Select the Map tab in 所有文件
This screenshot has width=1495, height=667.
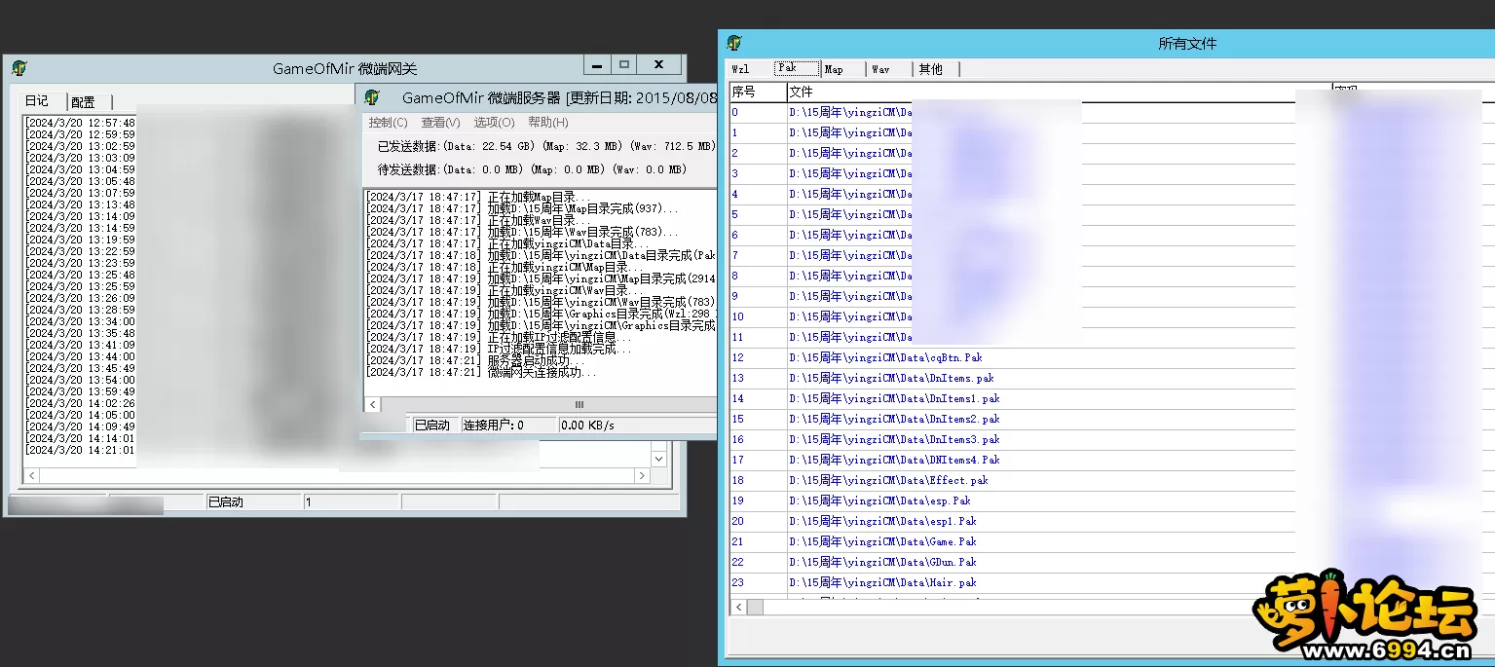(x=842, y=69)
